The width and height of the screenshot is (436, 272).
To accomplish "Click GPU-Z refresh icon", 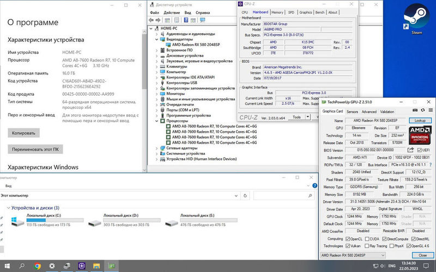I will pyautogui.click(x=423, y=110).
